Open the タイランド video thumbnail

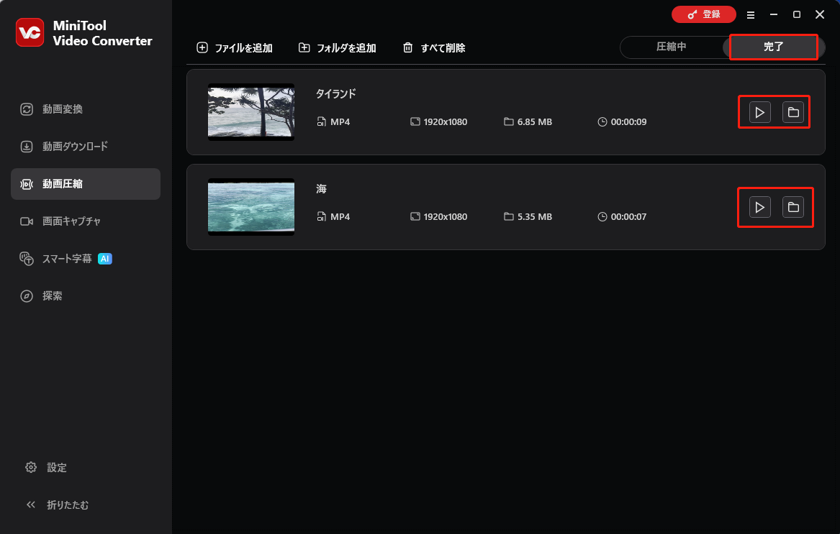click(x=250, y=112)
